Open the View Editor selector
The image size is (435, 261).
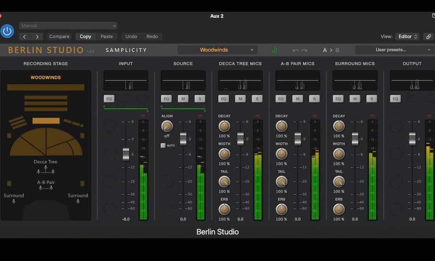click(x=408, y=37)
